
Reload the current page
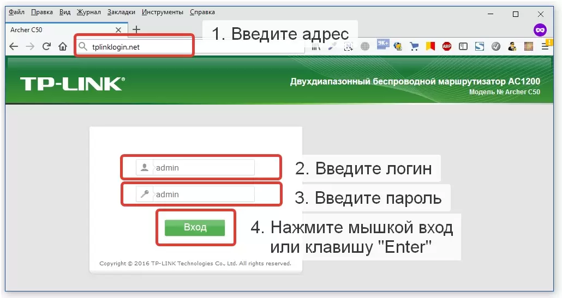pos(46,46)
